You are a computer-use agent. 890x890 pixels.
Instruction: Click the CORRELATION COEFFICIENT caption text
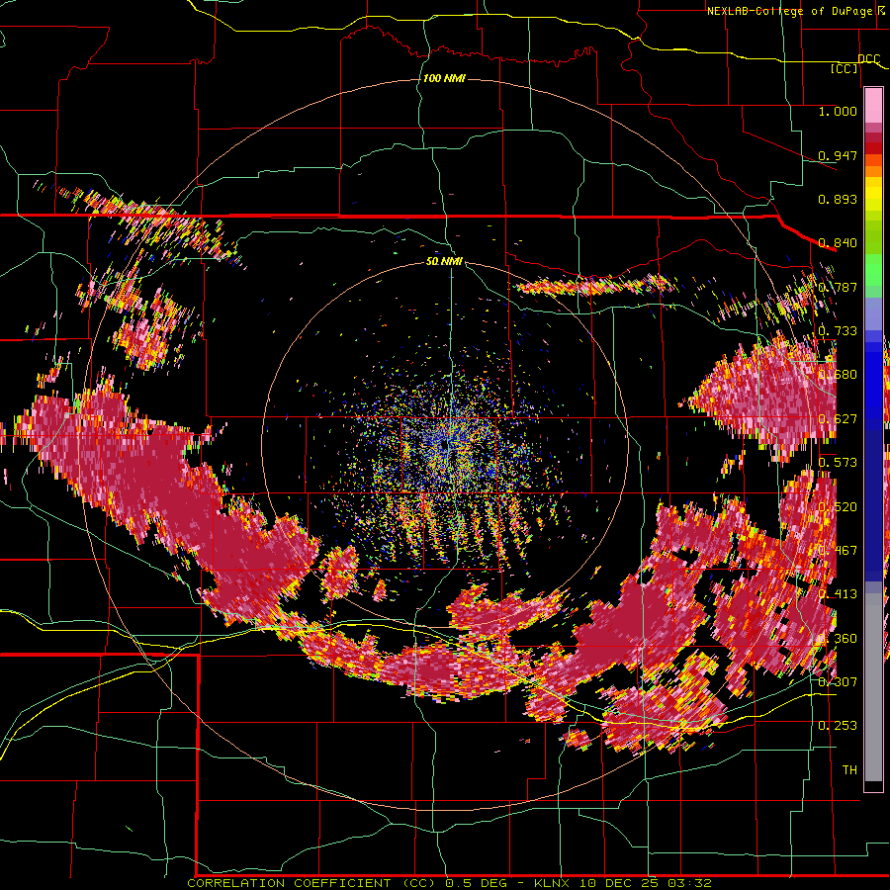click(290, 883)
